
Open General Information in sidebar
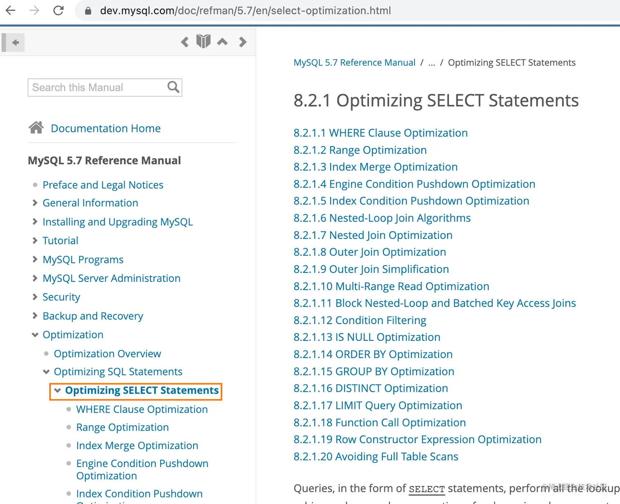(x=90, y=203)
